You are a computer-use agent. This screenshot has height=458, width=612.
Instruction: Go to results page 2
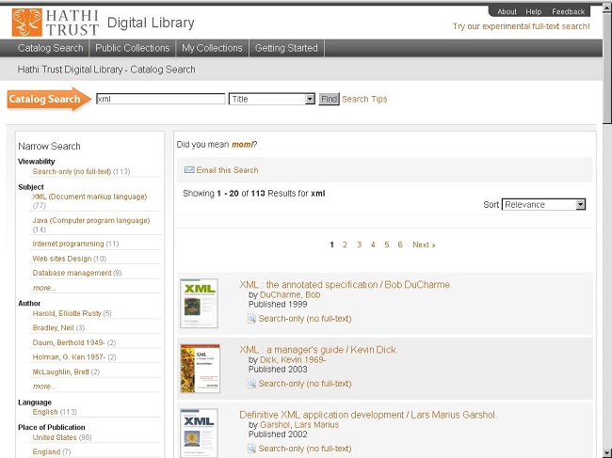click(345, 245)
